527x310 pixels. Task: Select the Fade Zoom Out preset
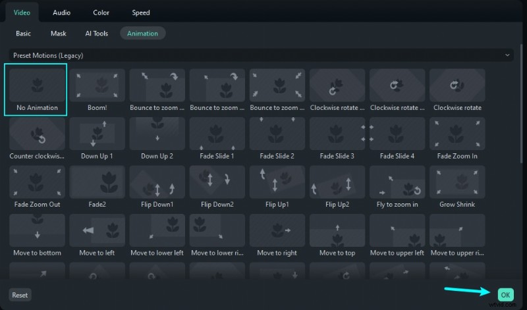(x=37, y=186)
